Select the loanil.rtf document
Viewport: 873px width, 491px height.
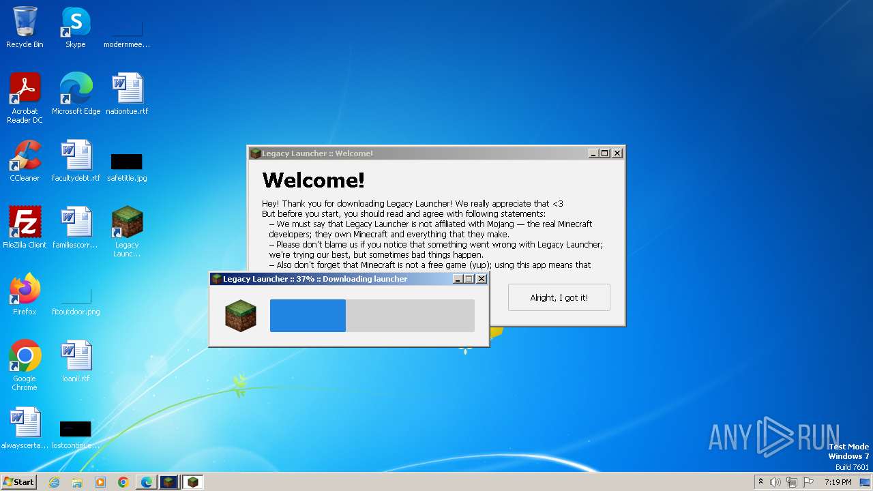[x=76, y=361]
